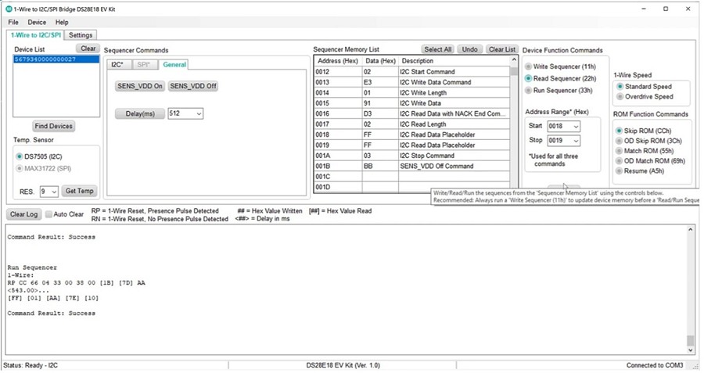Click the Clear Log button

pyautogui.click(x=23, y=214)
